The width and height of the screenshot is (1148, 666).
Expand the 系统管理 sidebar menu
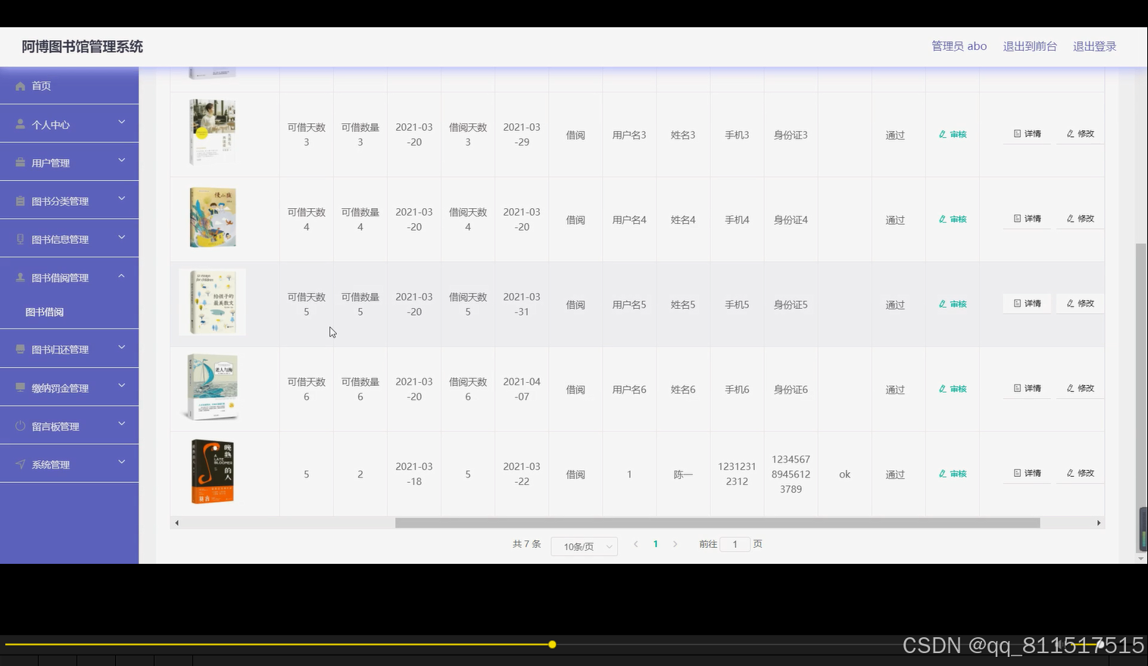point(69,464)
